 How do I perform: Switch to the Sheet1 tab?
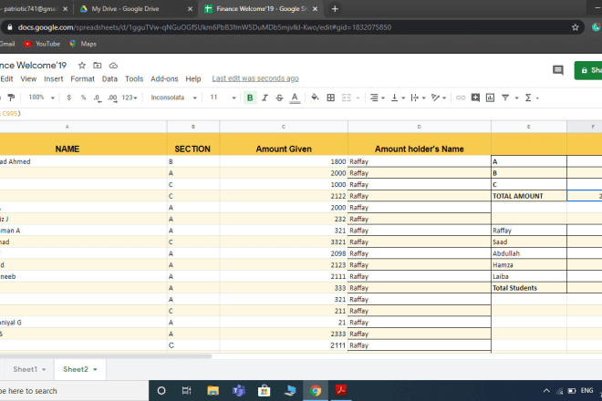[27, 369]
